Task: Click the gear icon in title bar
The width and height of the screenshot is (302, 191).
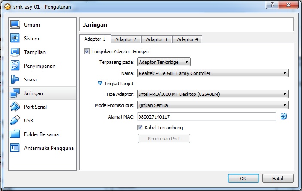Action: [7, 7]
